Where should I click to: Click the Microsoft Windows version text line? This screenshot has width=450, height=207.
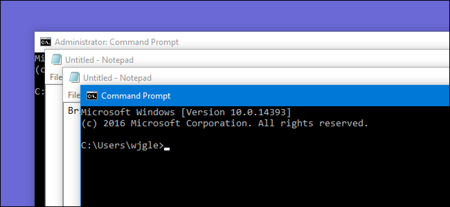click(x=186, y=112)
